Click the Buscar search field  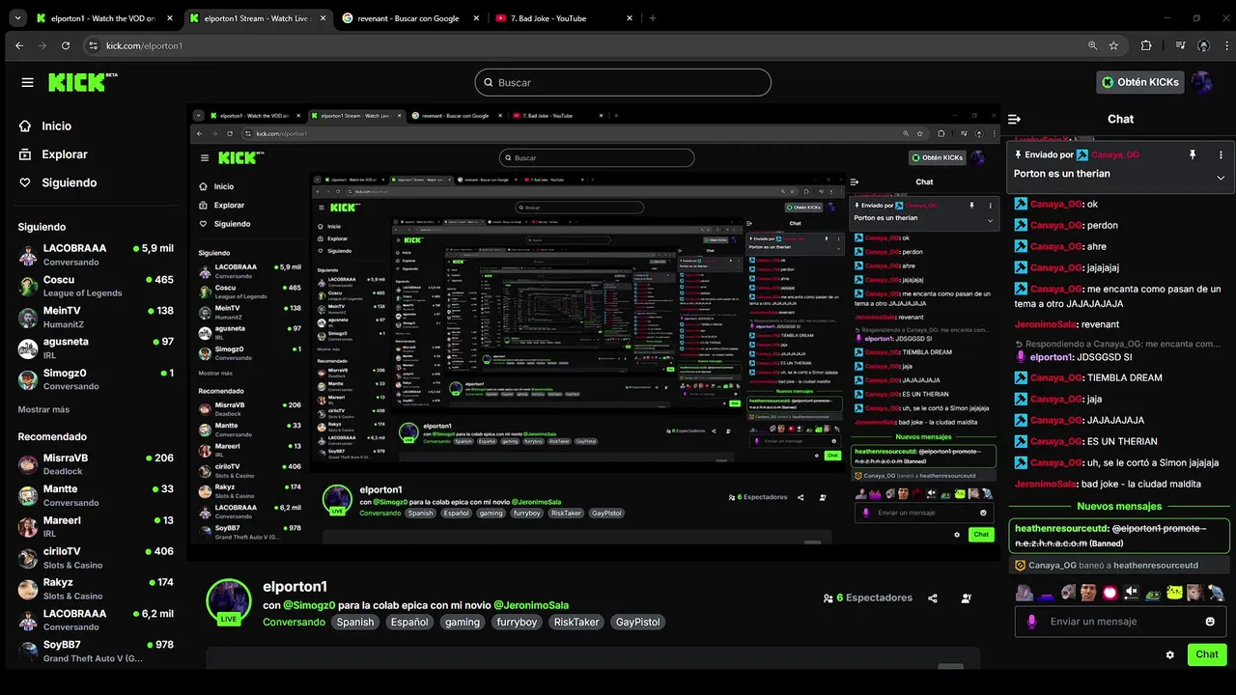tap(623, 82)
